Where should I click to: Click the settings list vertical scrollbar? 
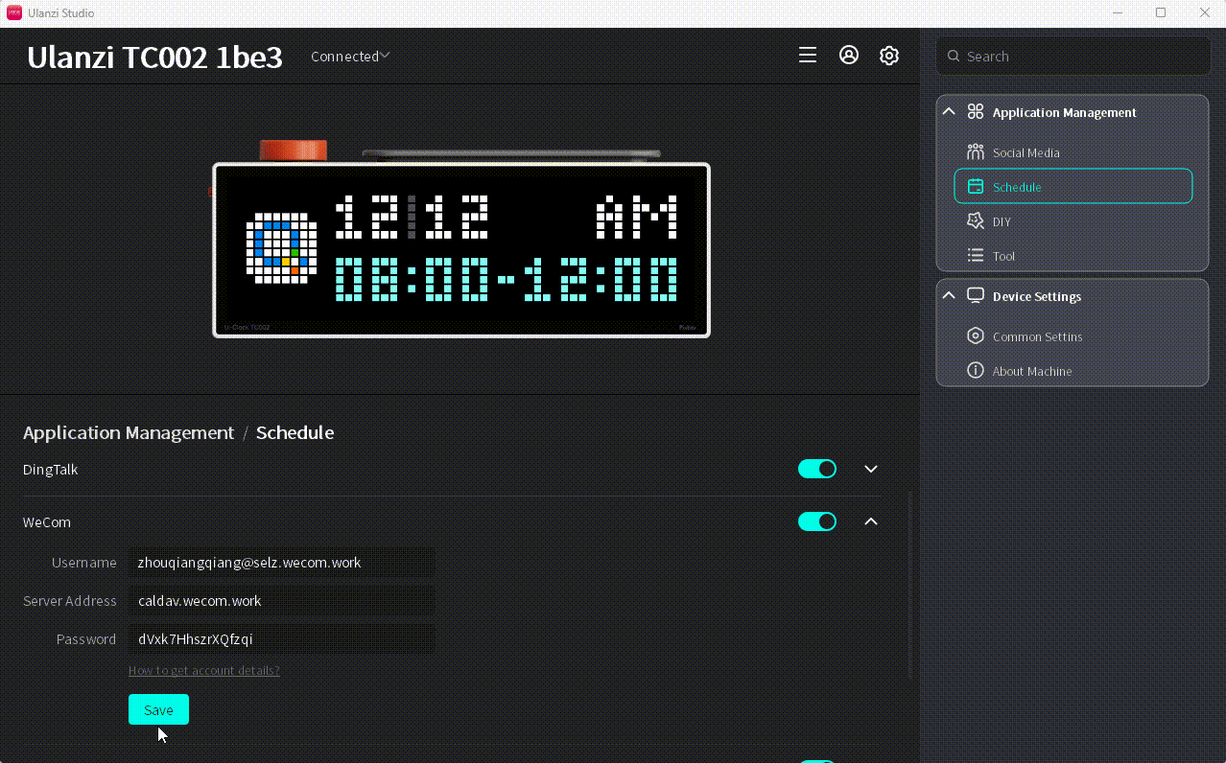click(909, 585)
